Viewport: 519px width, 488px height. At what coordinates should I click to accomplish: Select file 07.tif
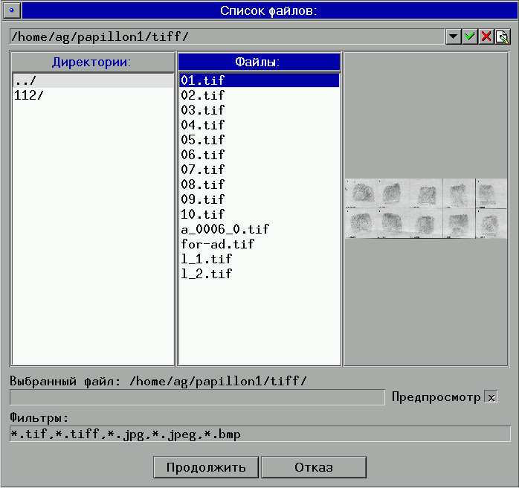259,170
